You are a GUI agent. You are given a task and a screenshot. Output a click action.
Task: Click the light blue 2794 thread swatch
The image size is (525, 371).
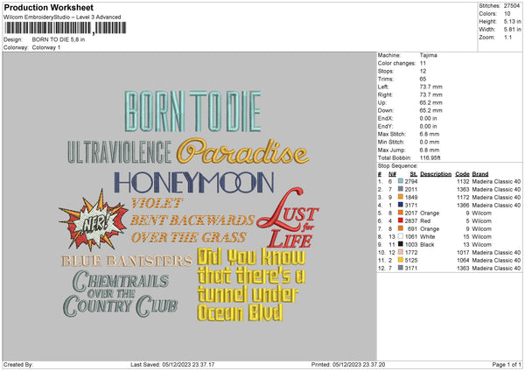coord(401,181)
